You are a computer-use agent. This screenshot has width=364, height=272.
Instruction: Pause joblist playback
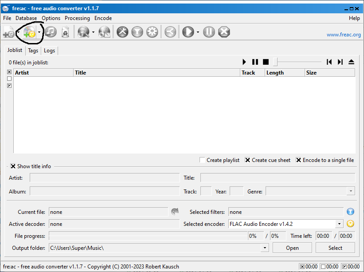(255, 62)
